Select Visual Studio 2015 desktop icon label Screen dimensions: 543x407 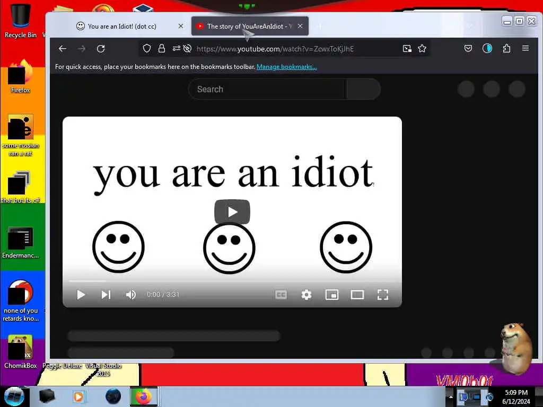tap(103, 369)
